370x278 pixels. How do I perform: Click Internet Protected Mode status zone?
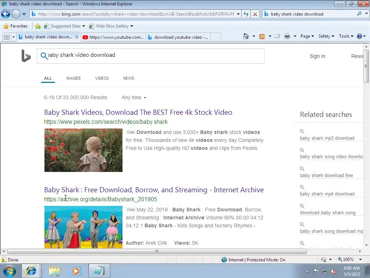254,260
